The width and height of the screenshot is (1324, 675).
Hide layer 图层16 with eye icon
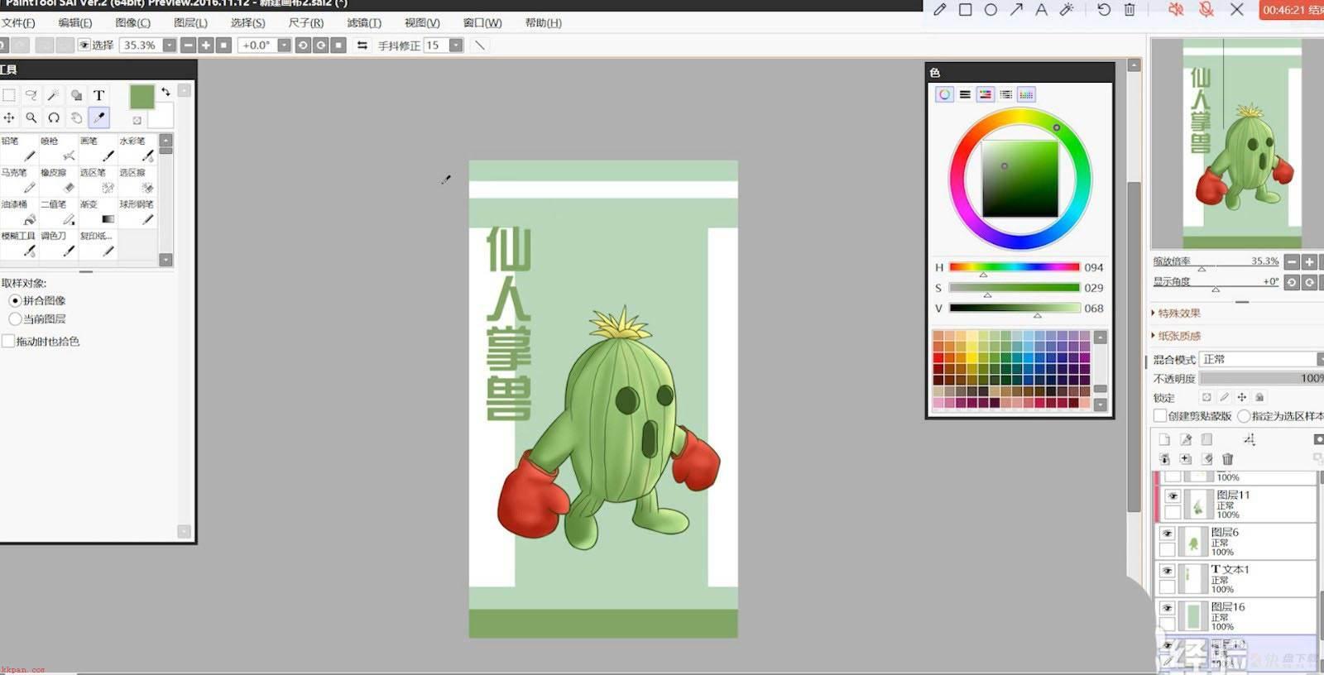pos(1167,608)
